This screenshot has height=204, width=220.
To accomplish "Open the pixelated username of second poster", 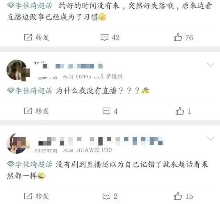I will point(68,65).
